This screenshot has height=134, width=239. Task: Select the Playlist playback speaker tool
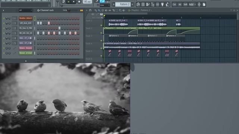pyautogui.click(x=124, y=10)
